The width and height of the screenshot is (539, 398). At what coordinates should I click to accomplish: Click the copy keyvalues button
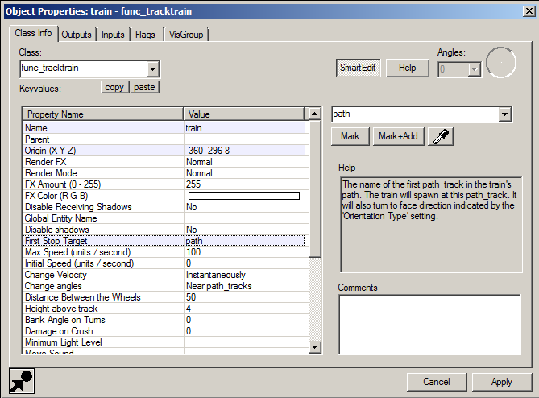(115, 87)
